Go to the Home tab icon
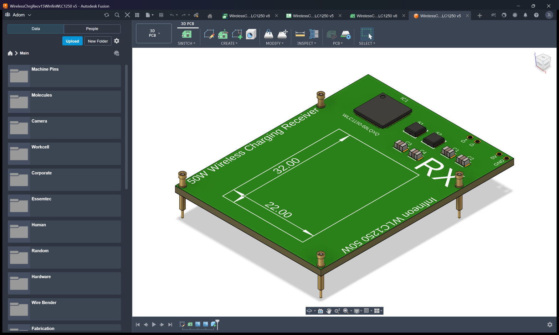The height and width of the screenshot is (335, 559). (x=210, y=16)
